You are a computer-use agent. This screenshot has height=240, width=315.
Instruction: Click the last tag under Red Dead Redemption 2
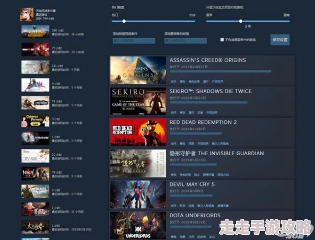(x=220, y=144)
